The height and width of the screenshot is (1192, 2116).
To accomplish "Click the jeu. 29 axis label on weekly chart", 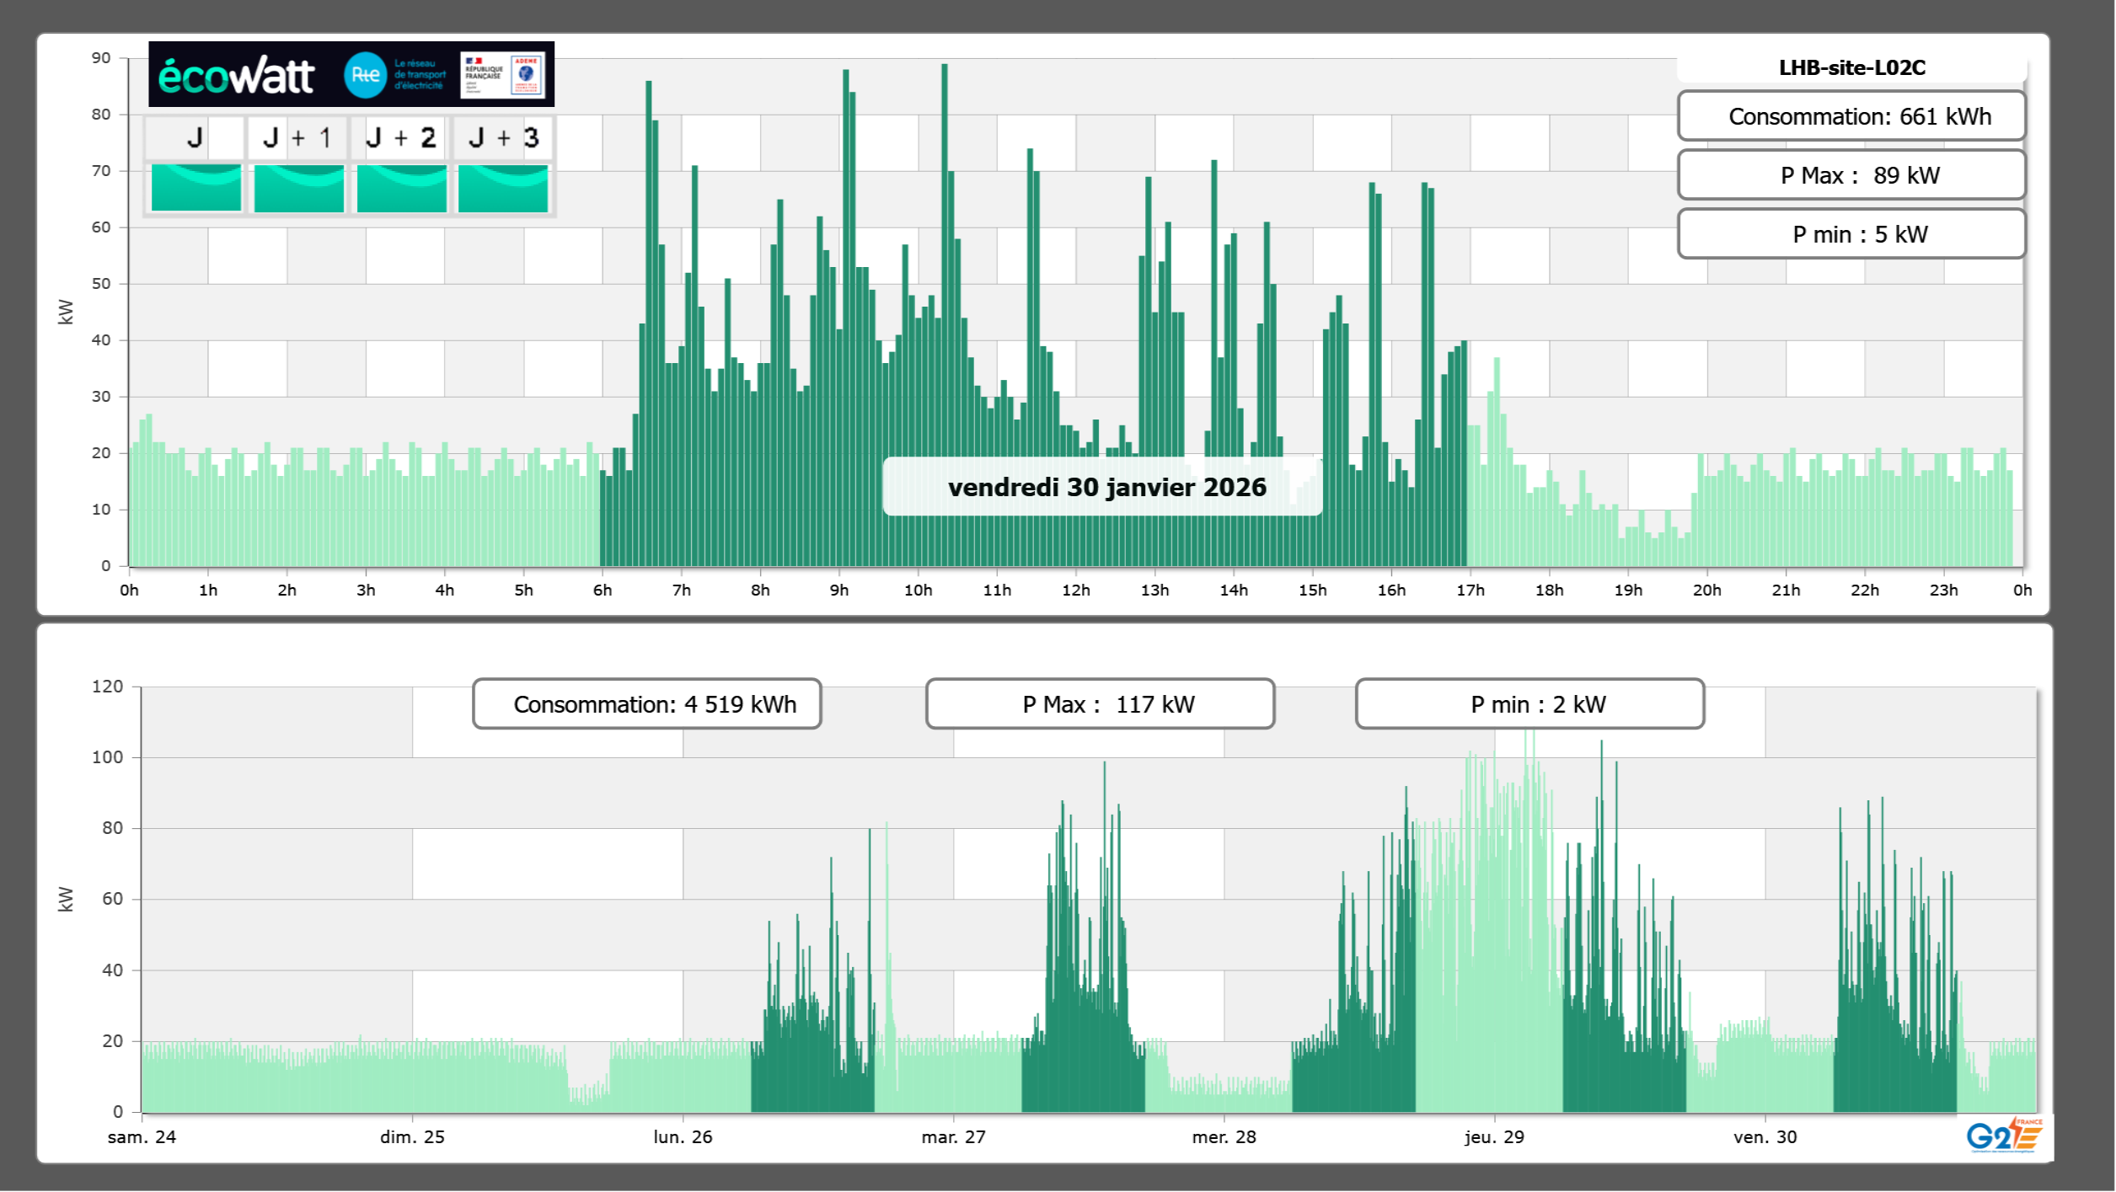I will (x=1494, y=1136).
